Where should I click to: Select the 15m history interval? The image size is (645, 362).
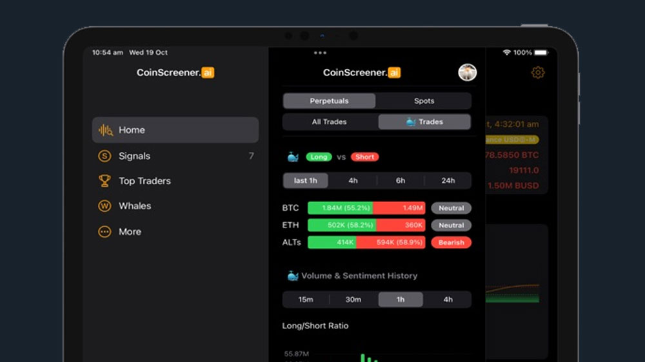click(306, 300)
